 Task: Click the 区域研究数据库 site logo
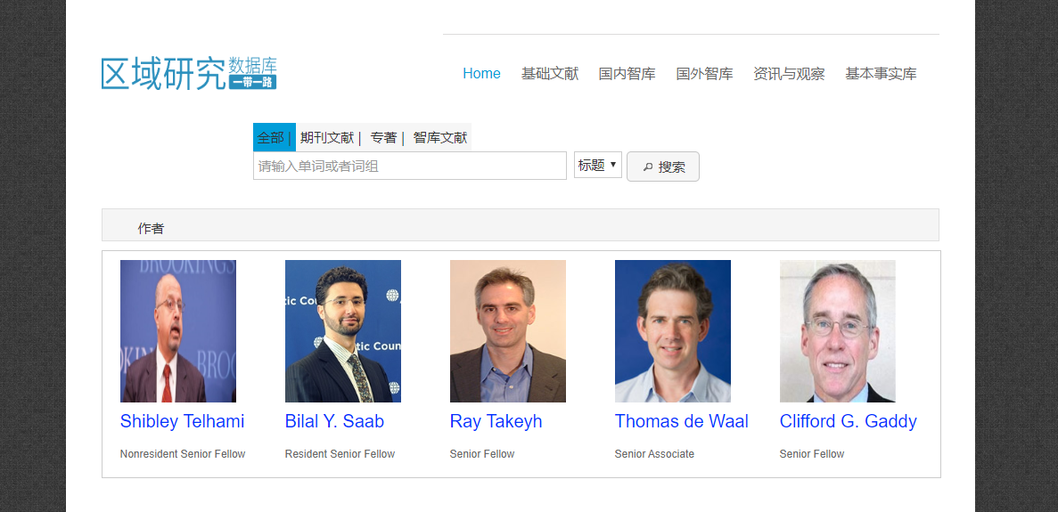pyautogui.click(x=189, y=73)
